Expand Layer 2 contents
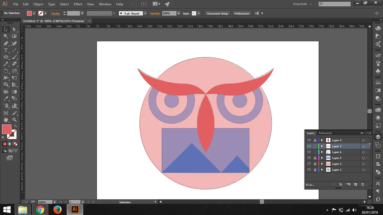 tap(322, 164)
